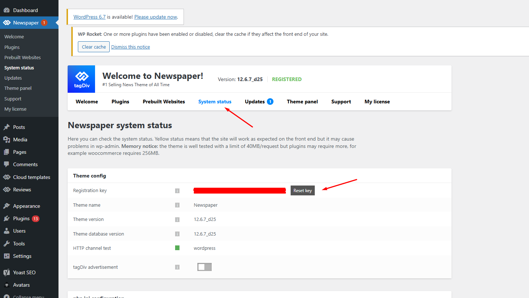529x298 pixels.
Task: Click the Pages icon in sidebar
Action: coord(7,152)
